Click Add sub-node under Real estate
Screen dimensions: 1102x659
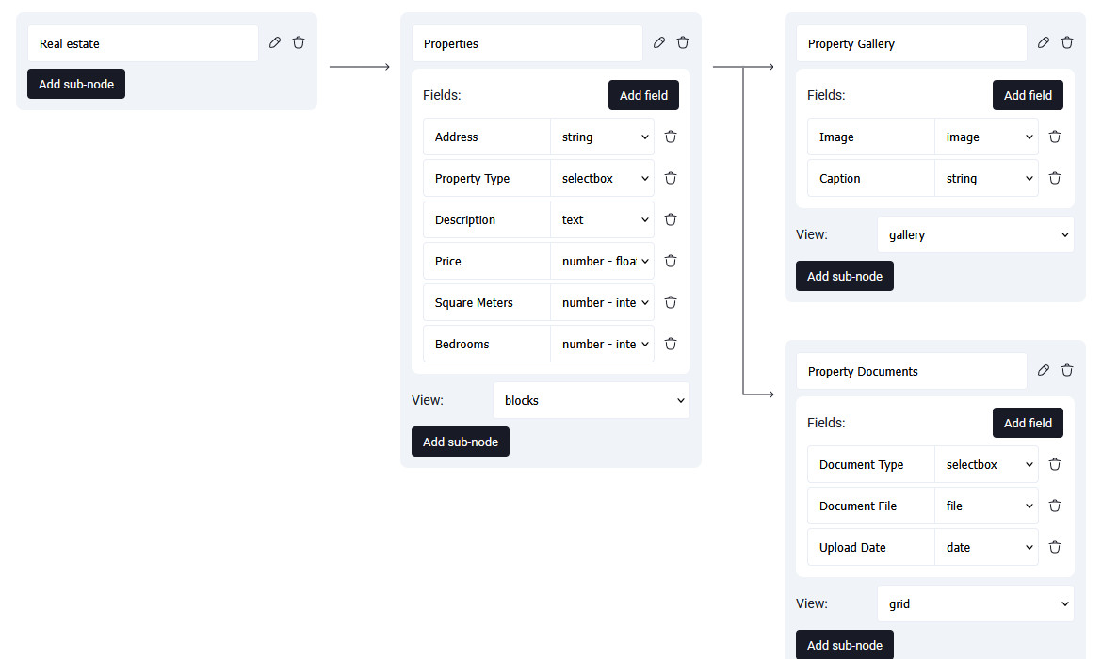[x=76, y=84]
